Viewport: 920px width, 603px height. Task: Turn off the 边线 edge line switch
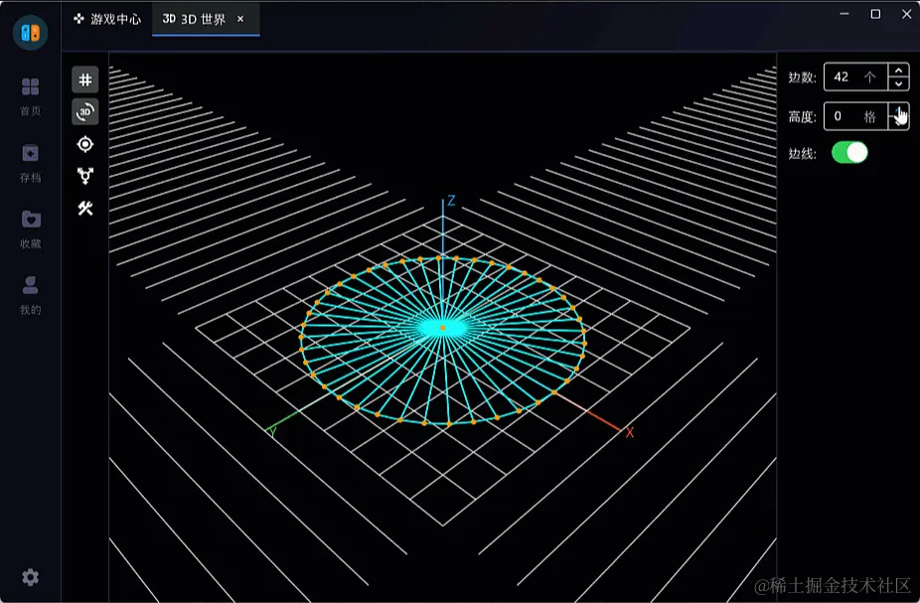click(849, 153)
